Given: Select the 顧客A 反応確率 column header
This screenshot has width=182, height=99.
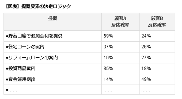Looking at the screenshot, I should pos(120,22).
